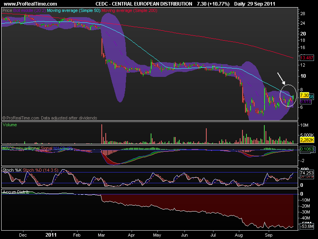Click the Mar label on time axis
Screen dimensions: 318x239
[x=101, y=235]
